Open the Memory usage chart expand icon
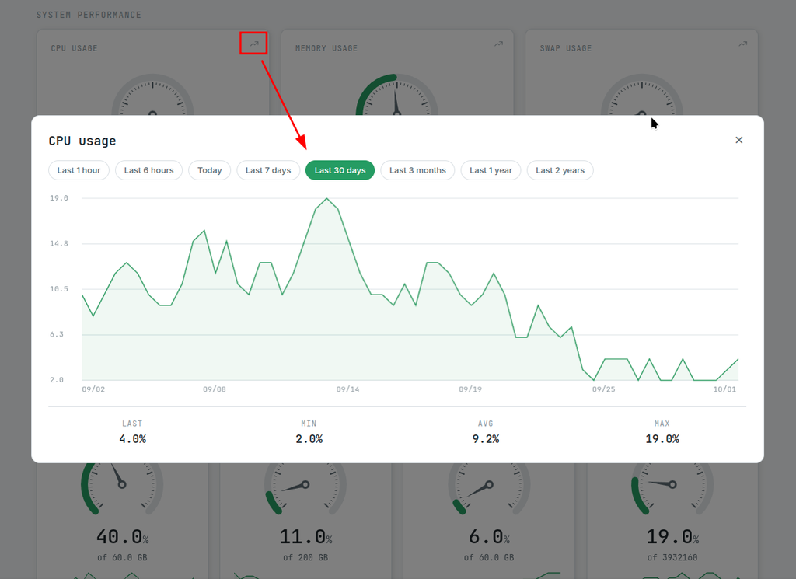 pyautogui.click(x=498, y=44)
